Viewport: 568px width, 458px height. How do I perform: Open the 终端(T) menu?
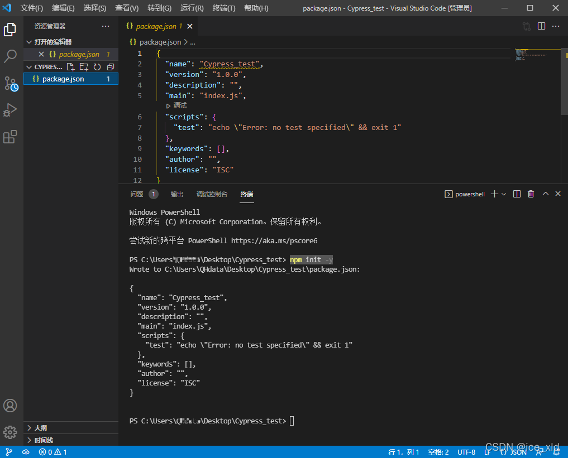coord(224,8)
